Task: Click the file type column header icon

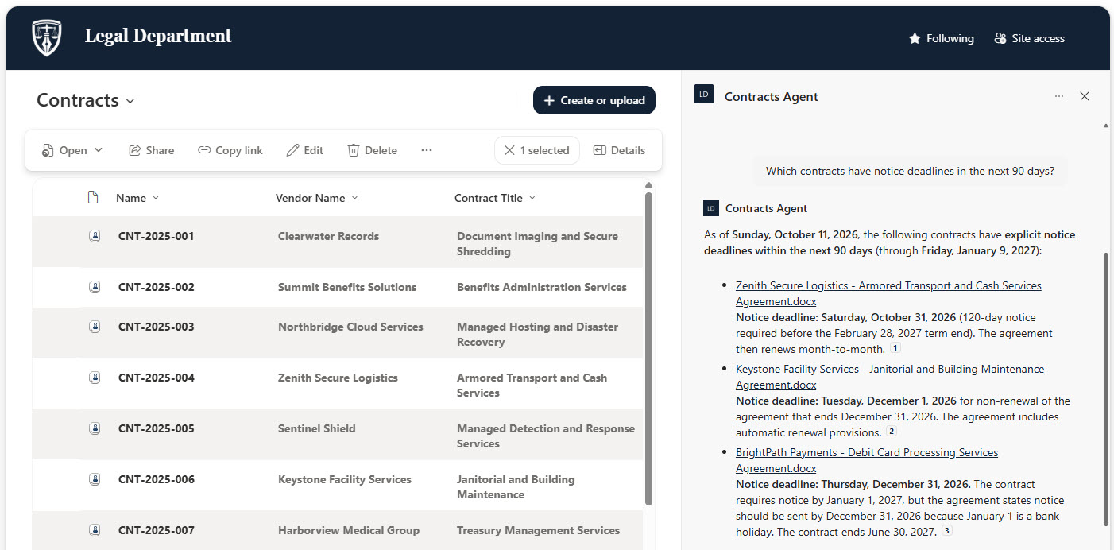Action: coord(93,198)
